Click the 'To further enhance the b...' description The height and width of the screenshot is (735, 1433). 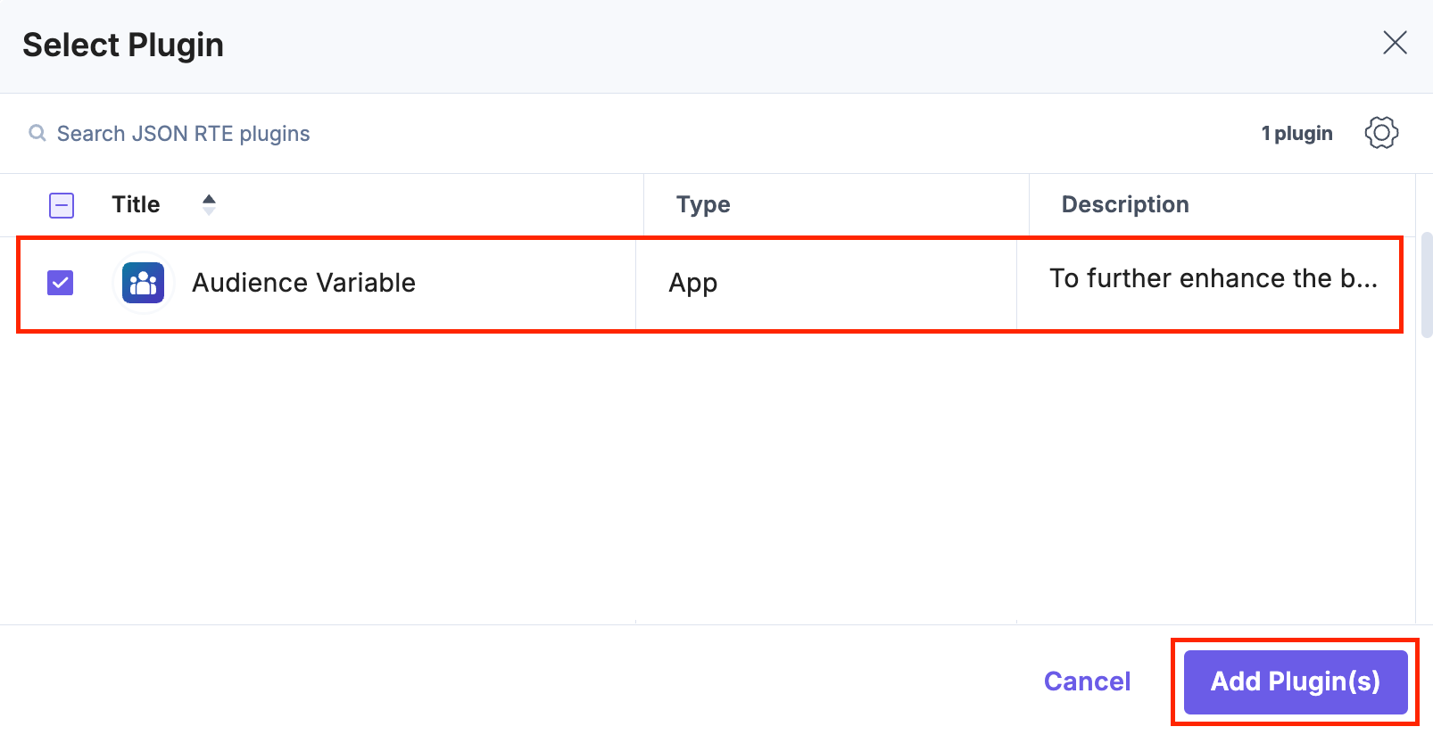[x=1213, y=278]
